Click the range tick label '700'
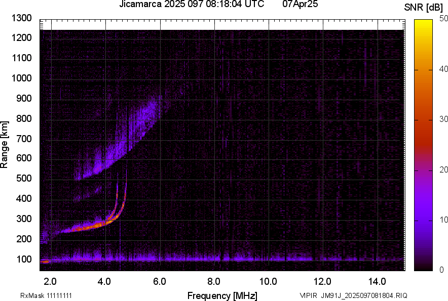 point(24,139)
